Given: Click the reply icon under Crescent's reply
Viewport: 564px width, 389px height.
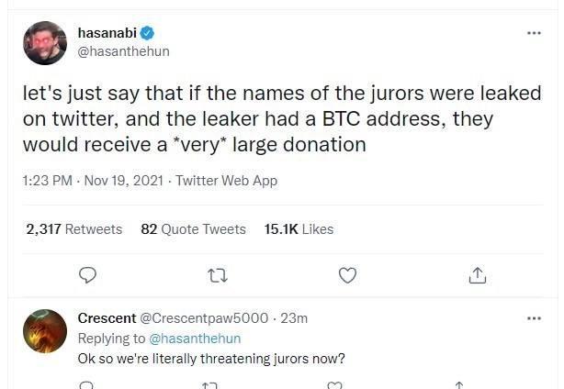Looking at the screenshot, I should point(88,385).
